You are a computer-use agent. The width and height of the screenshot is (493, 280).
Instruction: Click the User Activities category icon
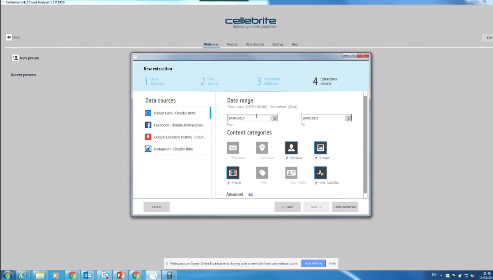[320, 173]
